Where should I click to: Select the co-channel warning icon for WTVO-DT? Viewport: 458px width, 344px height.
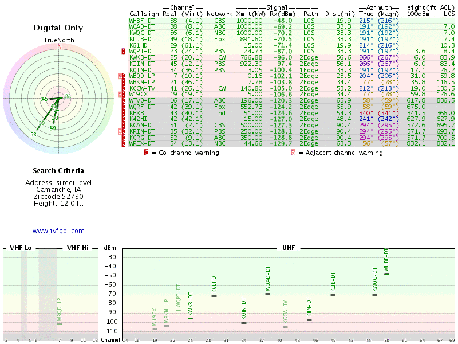pyautogui.click(x=124, y=101)
